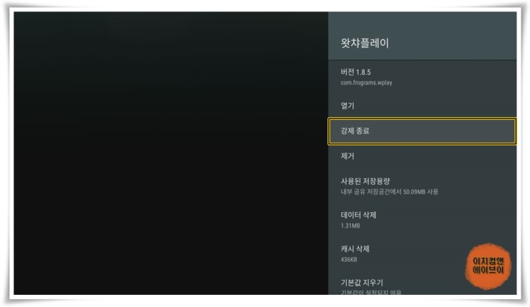Select 캐시 삭제 to clear cache

(x=422, y=253)
